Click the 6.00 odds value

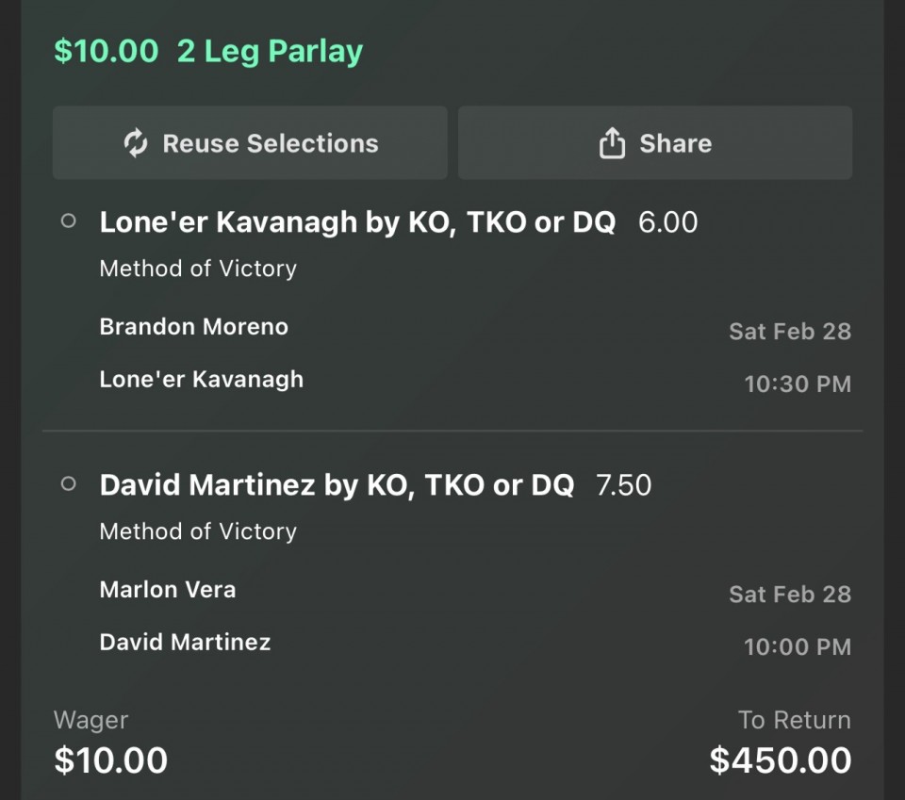click(x=668, y=222)
